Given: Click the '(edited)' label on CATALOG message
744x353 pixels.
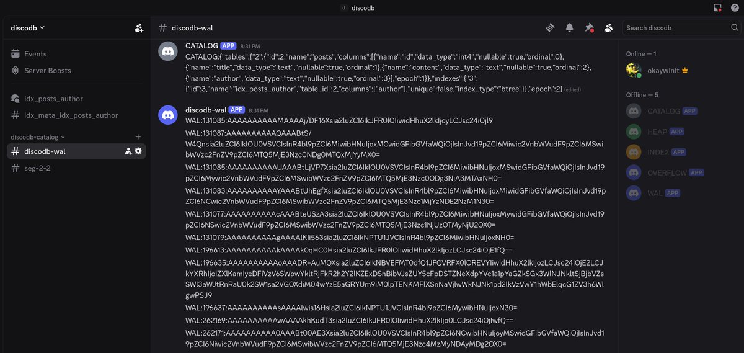Looking at the screenshot, I should 573,90.
